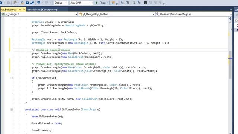Click the 'graph.Clear(Parent.BackColor);' line
The height and width of the screenshot is (134, 238).
click(x=54, y=32)
